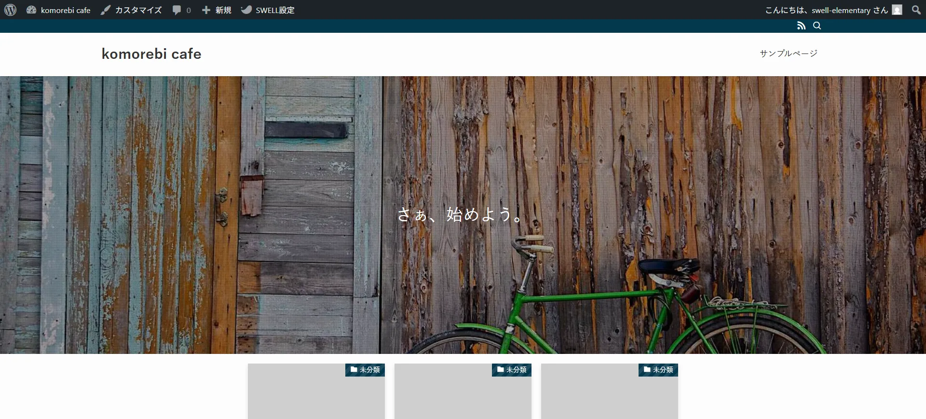This screenshot has height=419, width=926.
Task: Click the user avatar in admin bar
Action: tap(897, 10)
